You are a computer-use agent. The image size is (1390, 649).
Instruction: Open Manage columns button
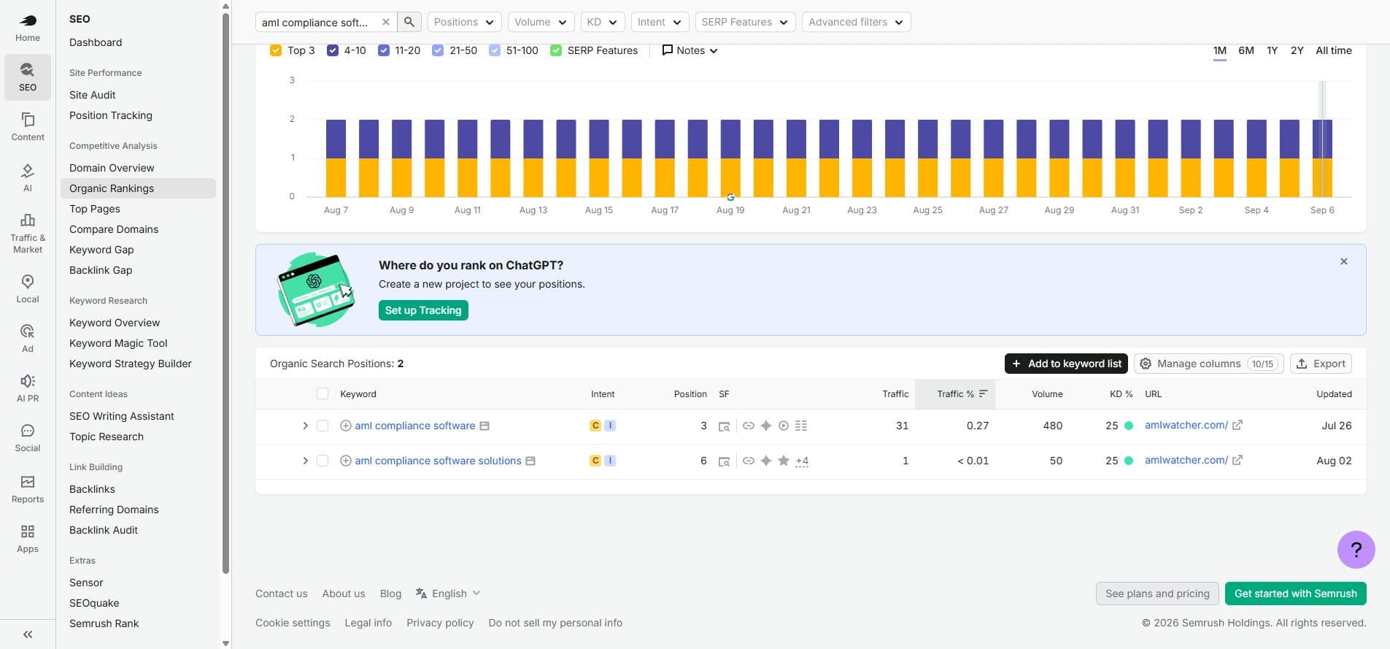pos(1209,364)
